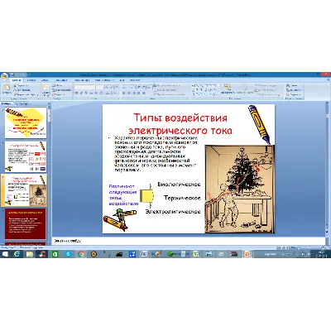Open the Shape Outline dropdown

click(x=266, y=90)
